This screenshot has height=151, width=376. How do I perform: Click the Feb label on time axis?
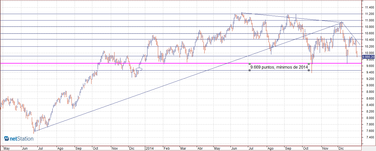point(166,148)
